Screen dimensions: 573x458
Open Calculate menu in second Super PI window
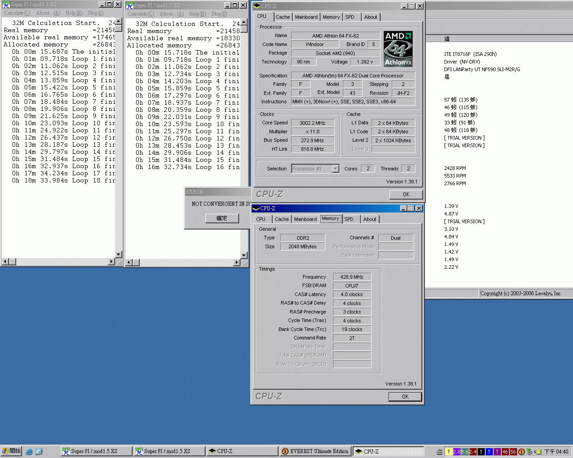click(141, 14)
